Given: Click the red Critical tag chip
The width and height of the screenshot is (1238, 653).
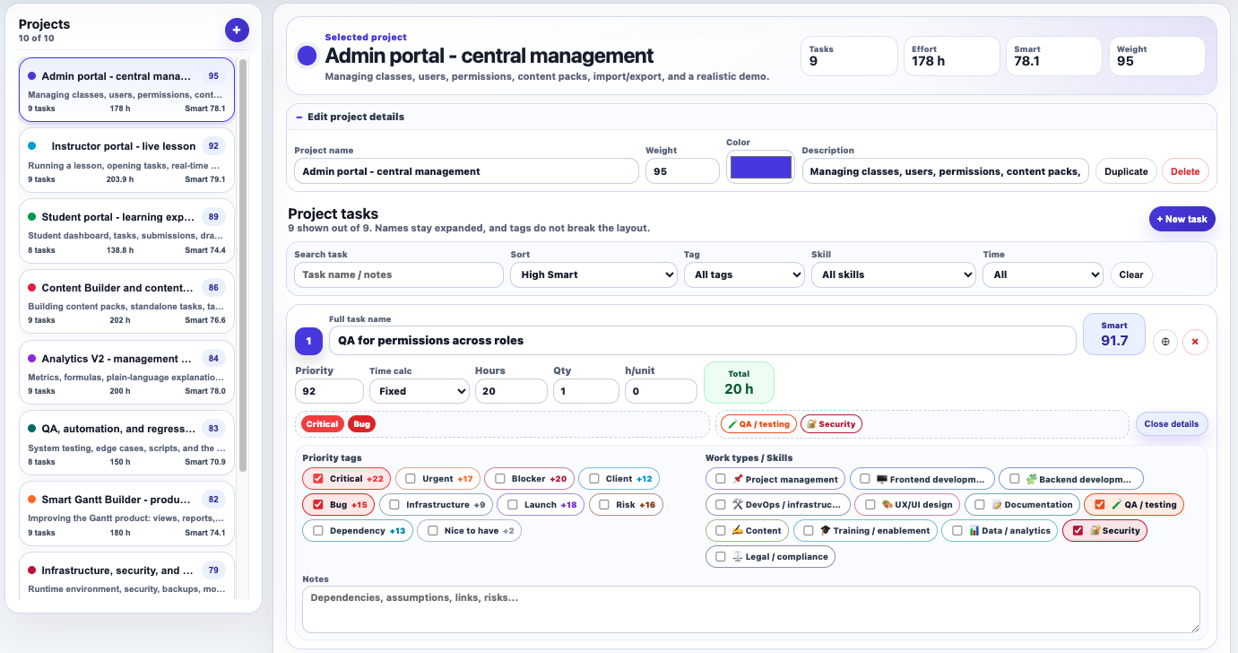Looking at the screenshot, I should tap(322, 424).
